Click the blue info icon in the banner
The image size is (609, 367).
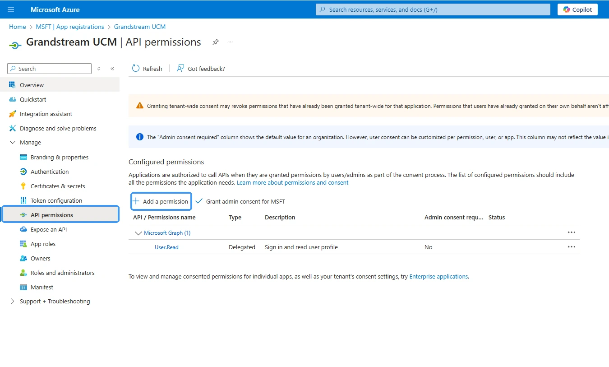pos(140,137)
